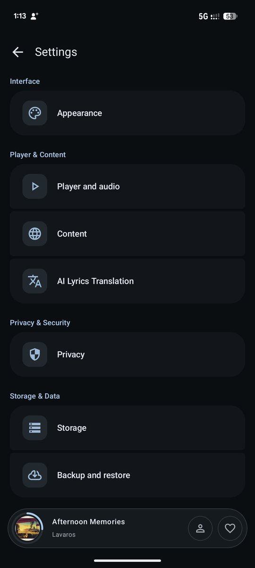
Task: Open the Appearance settings
Action: point(127,113)
